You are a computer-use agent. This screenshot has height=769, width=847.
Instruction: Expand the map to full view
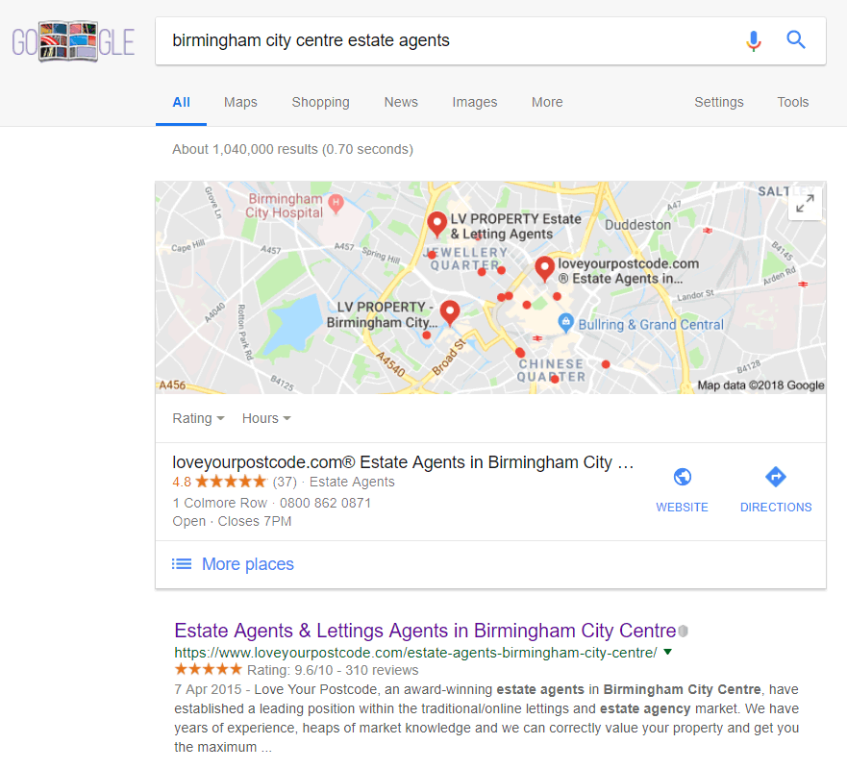805,204
